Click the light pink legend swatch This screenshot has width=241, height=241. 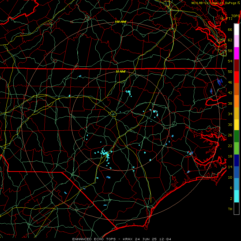tap(236, 41)
